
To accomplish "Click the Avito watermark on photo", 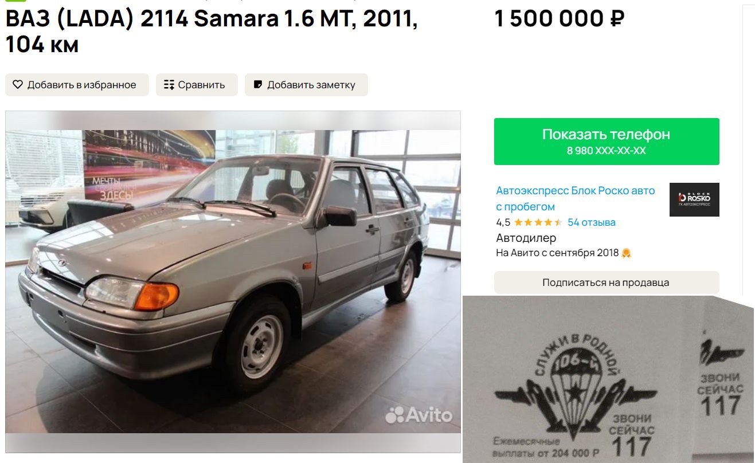I will pyautogui.click(x=418, y=415).
